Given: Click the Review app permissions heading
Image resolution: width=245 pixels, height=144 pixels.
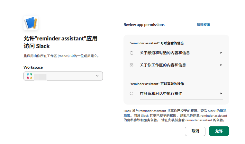Looking at the screenshot, I should point(144,25).
